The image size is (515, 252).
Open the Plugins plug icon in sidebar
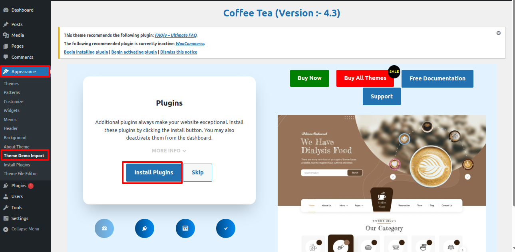tap(6, 186)
